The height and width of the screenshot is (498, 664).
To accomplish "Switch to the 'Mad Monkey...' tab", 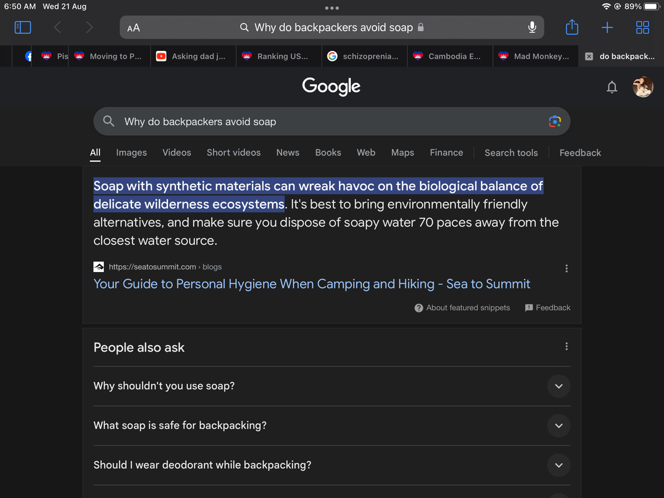I will point(535,56).
